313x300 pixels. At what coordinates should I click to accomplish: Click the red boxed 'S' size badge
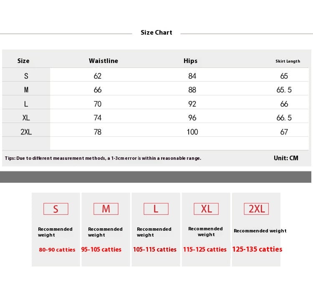tap(56, 209)
